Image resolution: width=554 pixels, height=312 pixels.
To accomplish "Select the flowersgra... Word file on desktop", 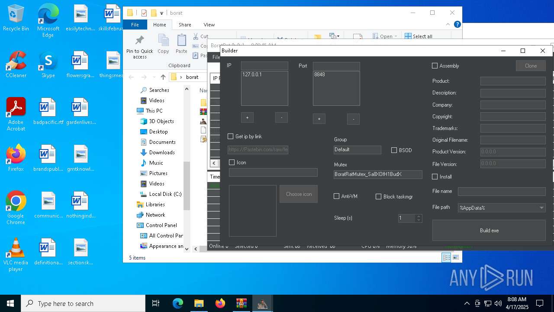I will tap(81, 65).
